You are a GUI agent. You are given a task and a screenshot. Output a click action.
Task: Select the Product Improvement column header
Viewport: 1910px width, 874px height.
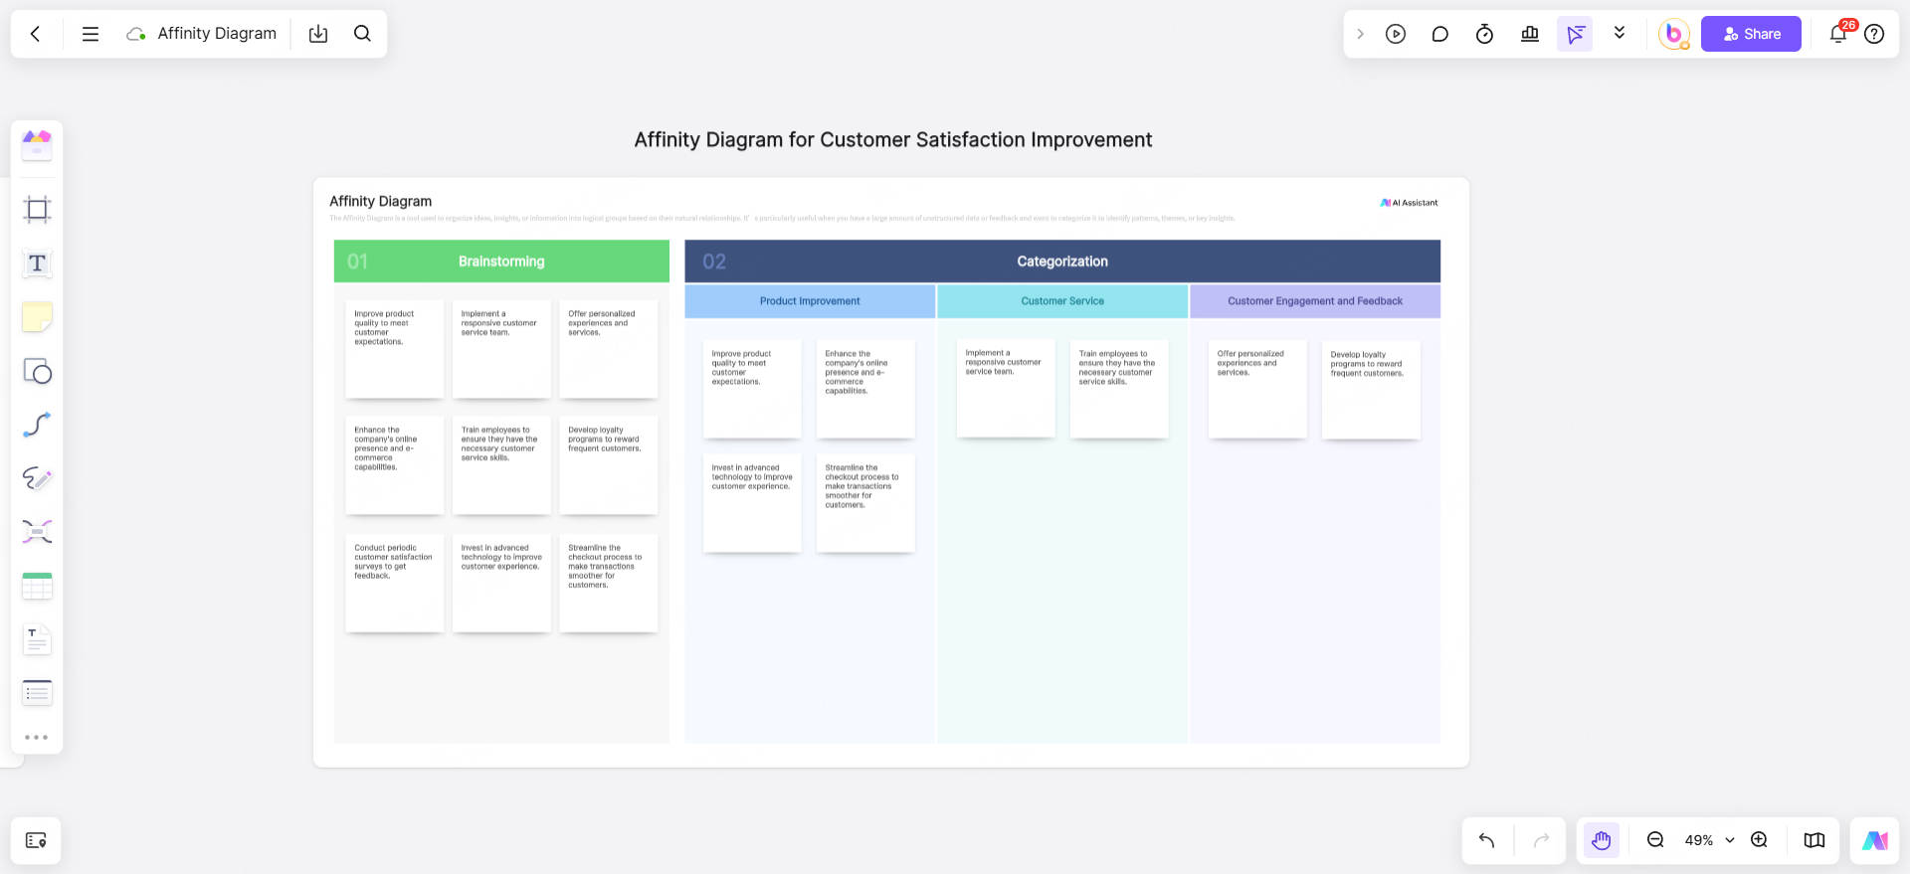click(810, 301)
